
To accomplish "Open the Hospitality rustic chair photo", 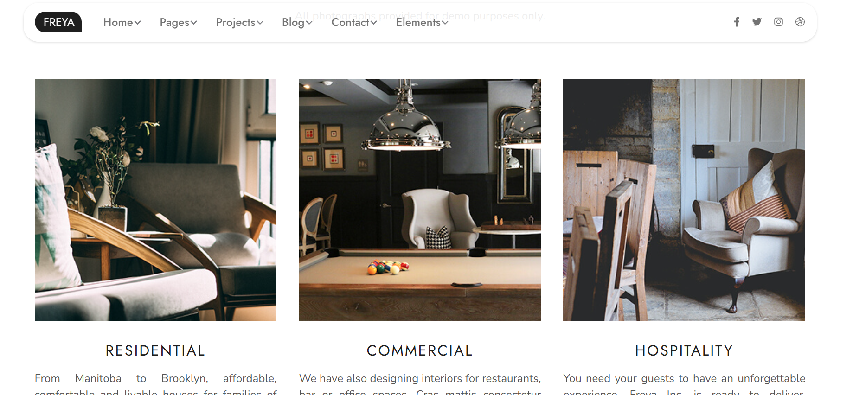I will pos(684,200).
